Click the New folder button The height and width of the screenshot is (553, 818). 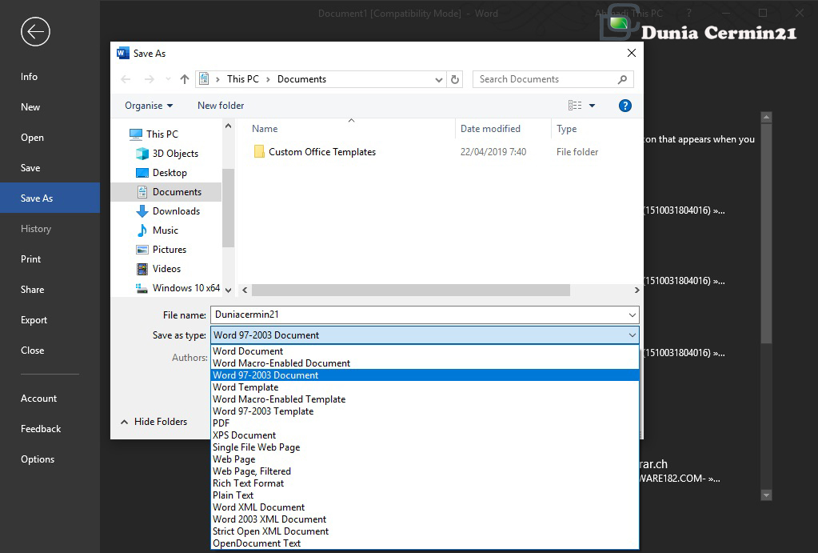[221, 106]
